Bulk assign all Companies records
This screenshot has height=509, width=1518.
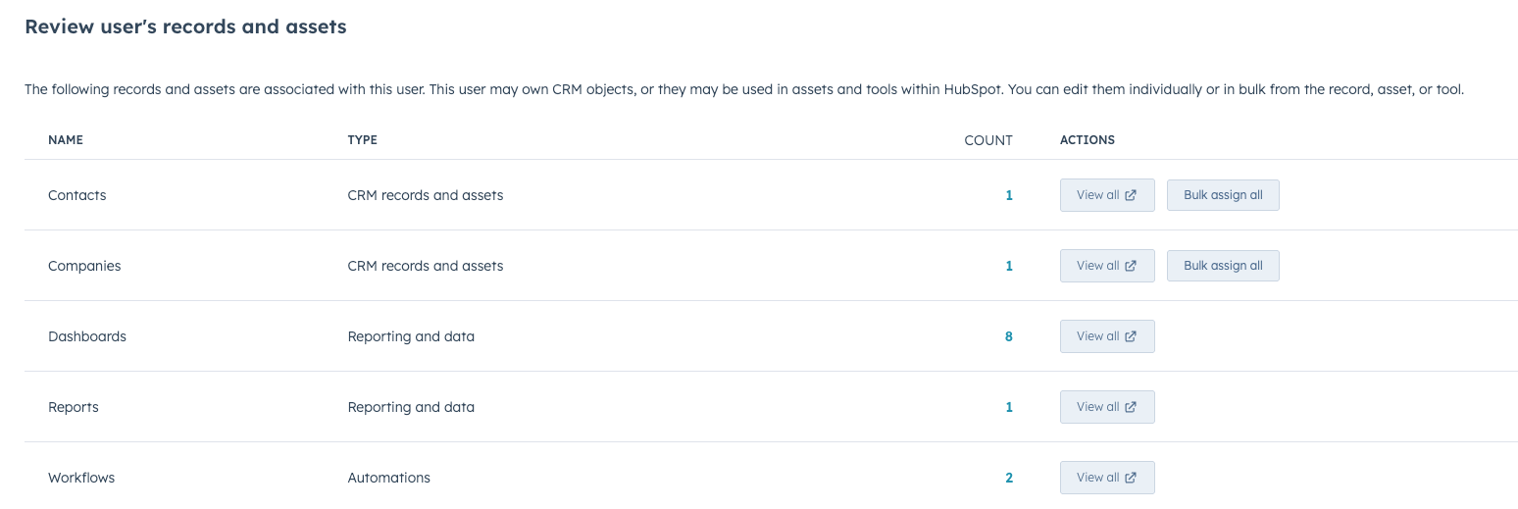[x=1223, y=266]
